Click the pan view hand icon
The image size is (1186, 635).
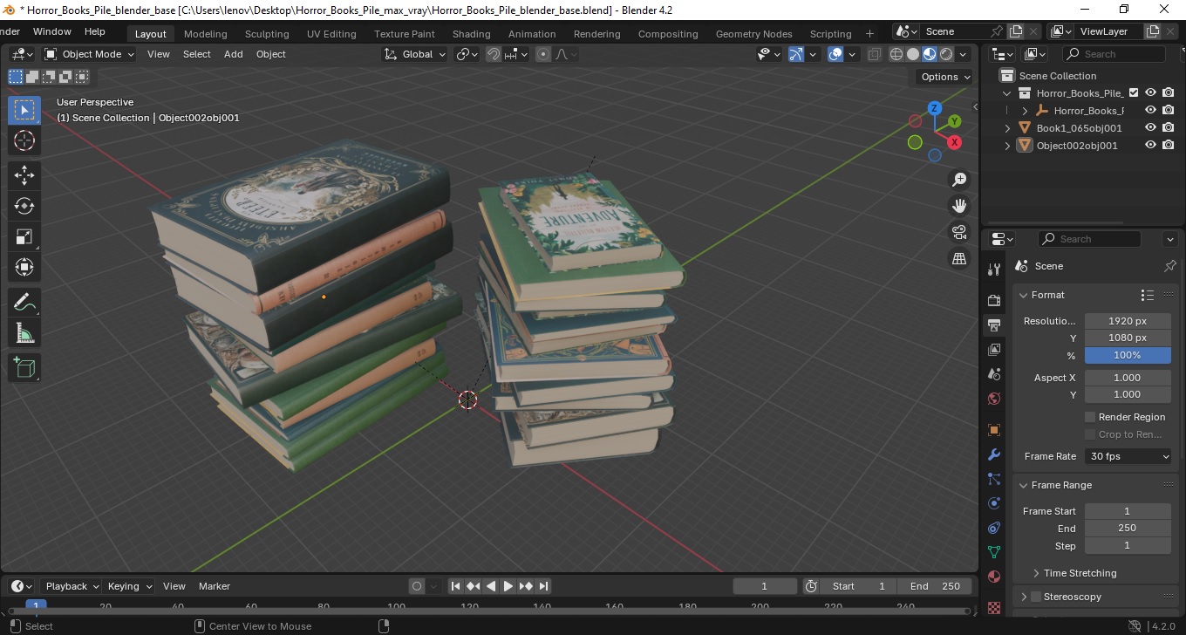click(x=959, y=206)
